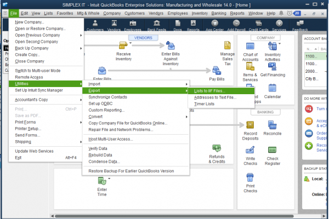
Task: Open Enter Bills Against Inventory icon
Action: [171, 45]
